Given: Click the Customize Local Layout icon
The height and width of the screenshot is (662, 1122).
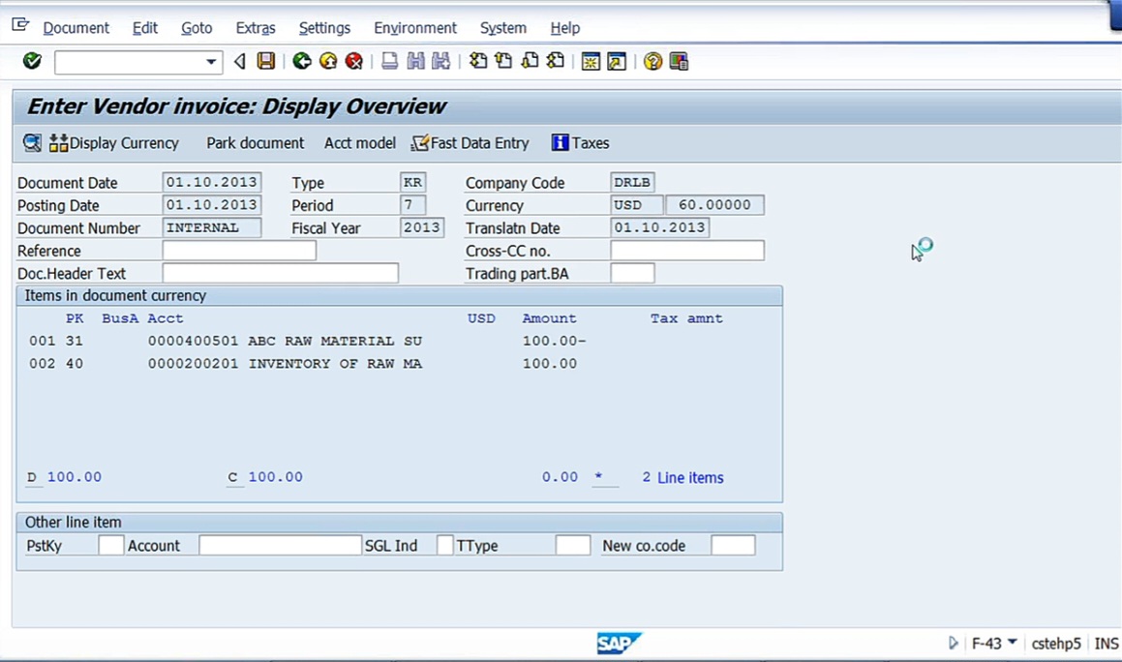Looking at the screenshot, I should point(679,62).
